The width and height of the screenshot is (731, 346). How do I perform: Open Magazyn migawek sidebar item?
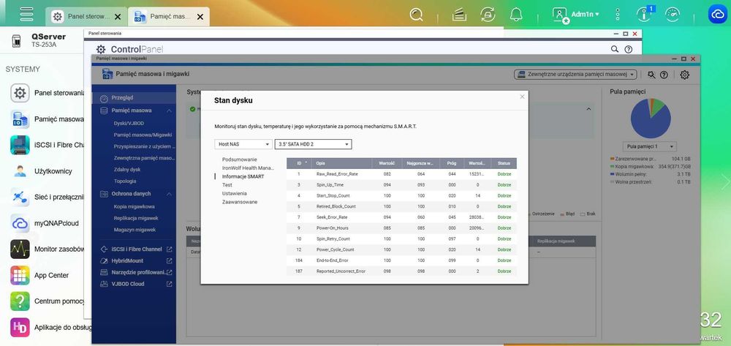(x=135, y=230)
